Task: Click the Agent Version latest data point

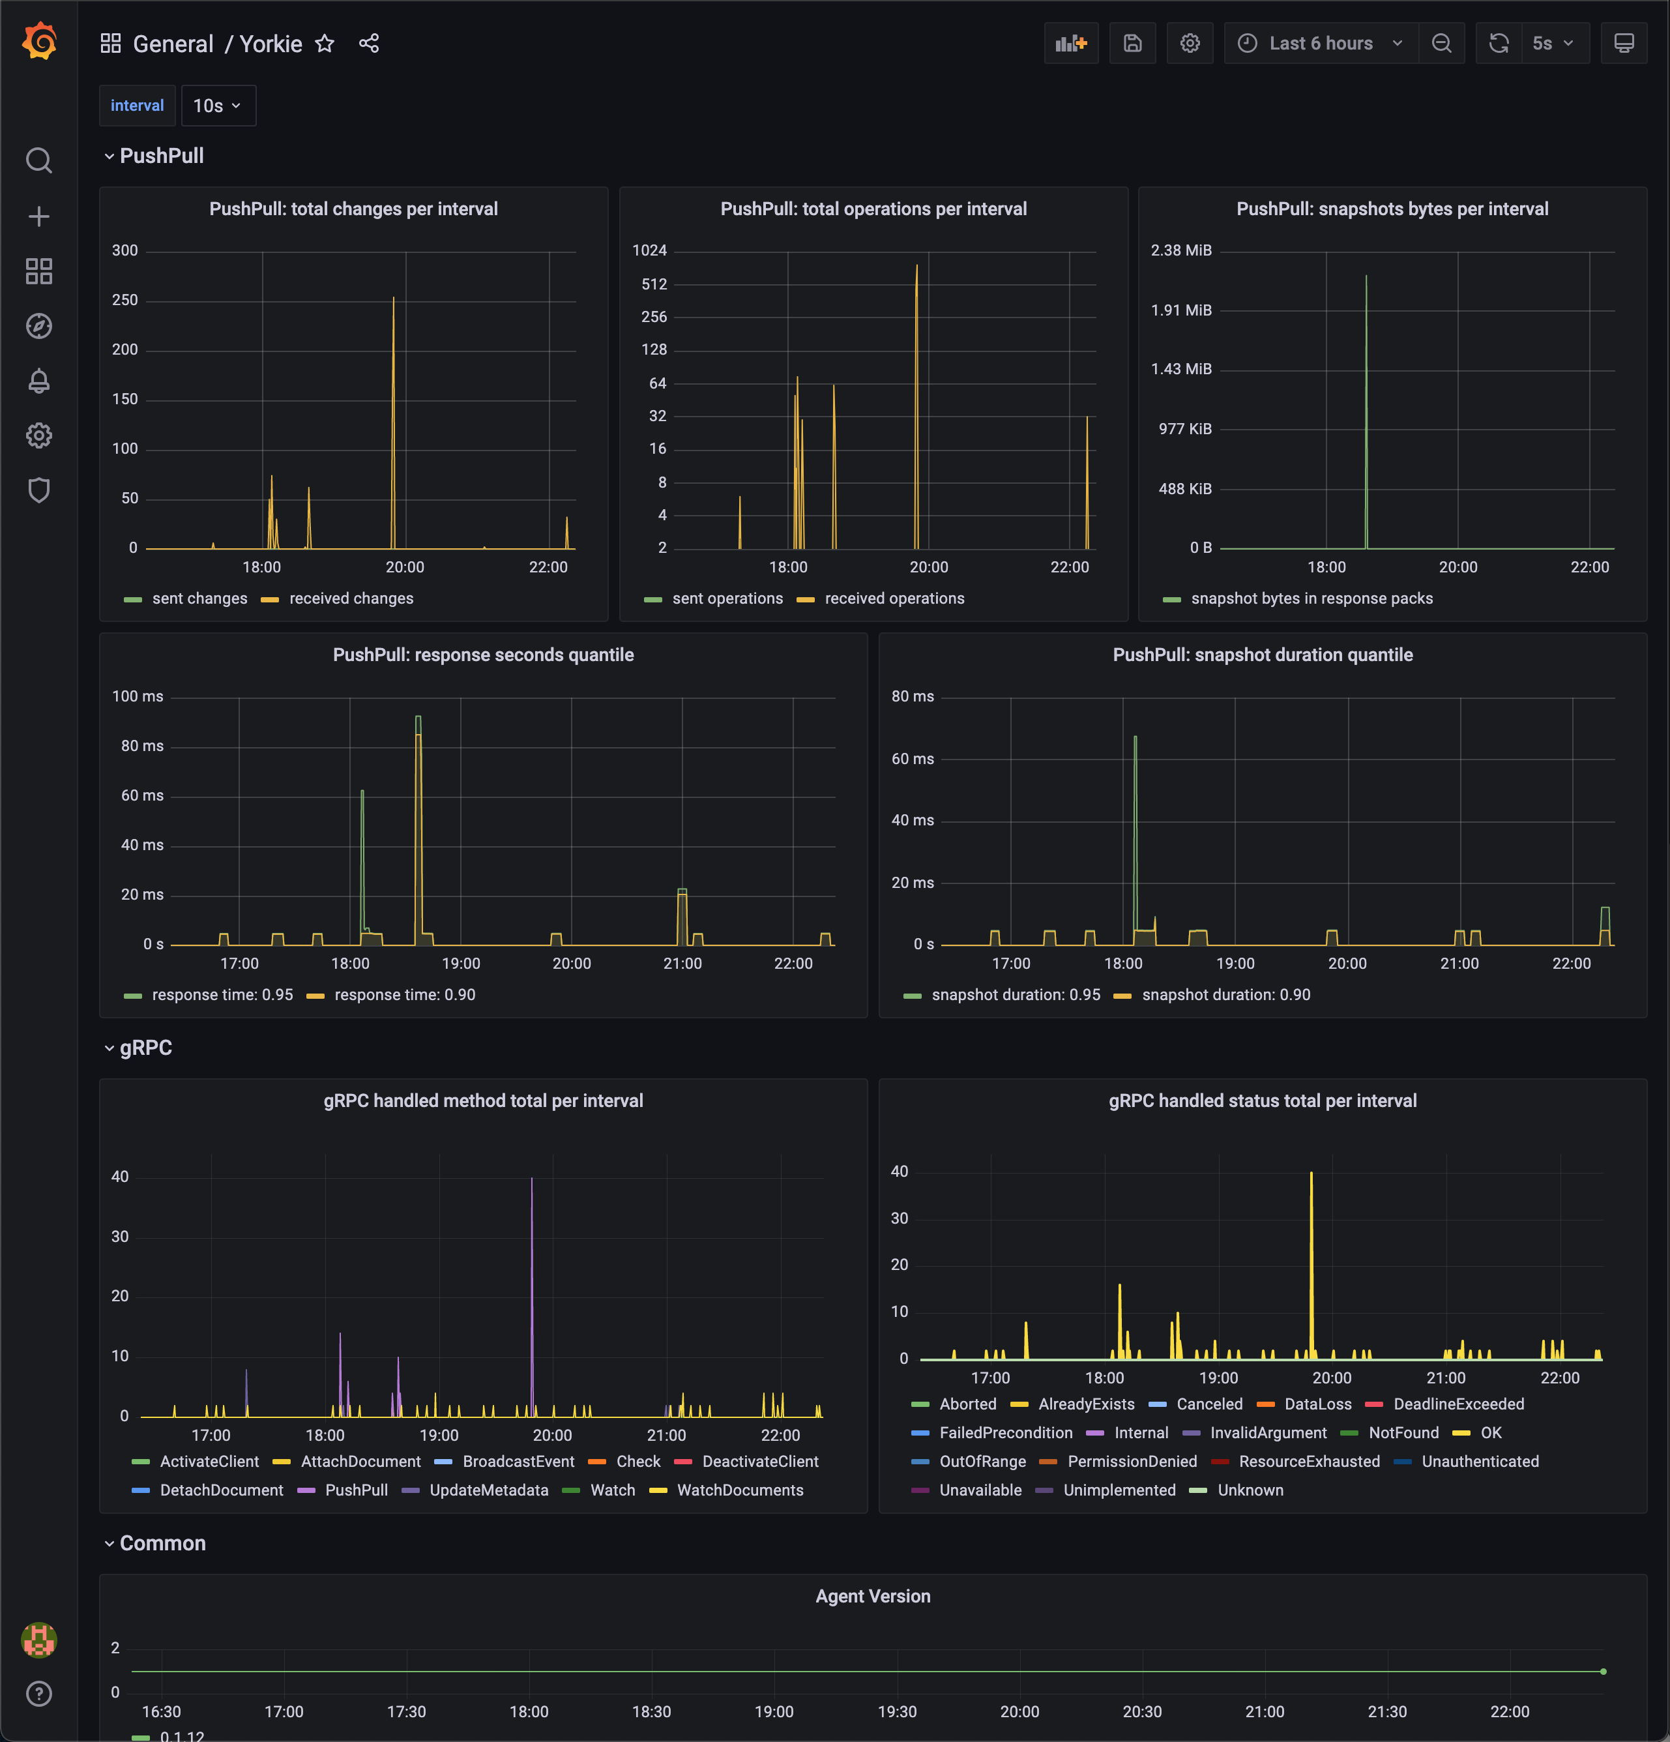Action: 1604,1672
